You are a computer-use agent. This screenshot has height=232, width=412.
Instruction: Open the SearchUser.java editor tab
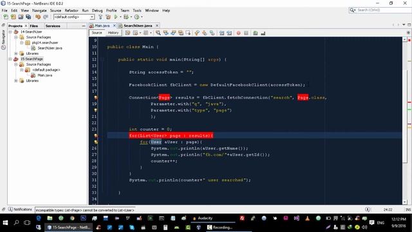138,26
